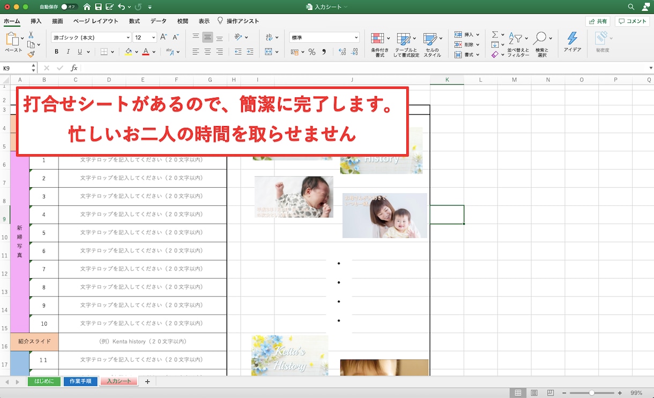Click the Sort and Filter icon
The width and height of the screenshot is (654, 398).
pos(515,39)
